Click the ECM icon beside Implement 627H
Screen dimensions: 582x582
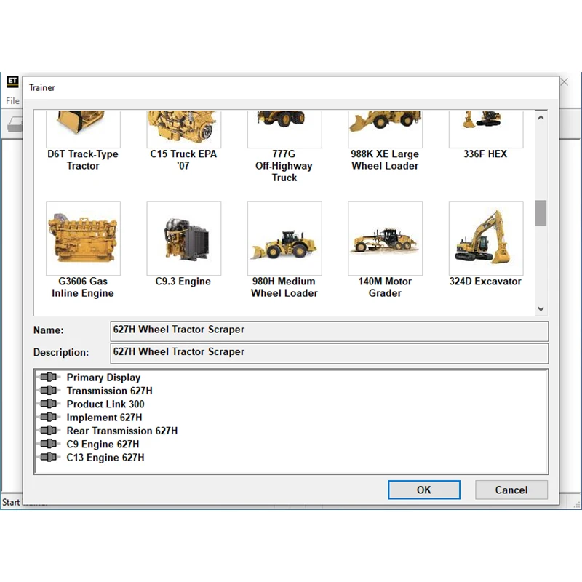(49, 417)
